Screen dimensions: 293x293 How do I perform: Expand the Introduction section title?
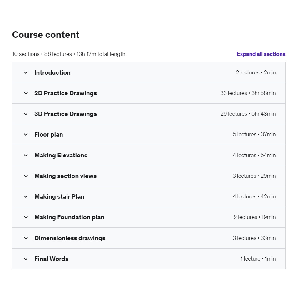52,72
